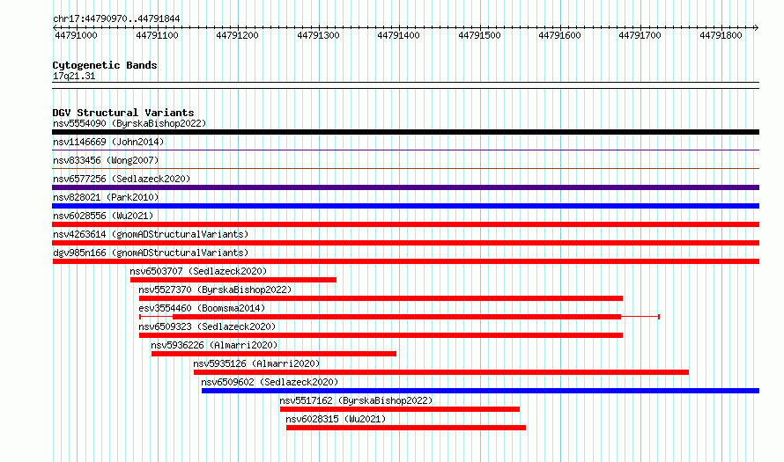Image resolution: width=784 pixels, height=462 pixels.
Task: Select the red dgv985n166 variant bar
Action: coord(405,261)
